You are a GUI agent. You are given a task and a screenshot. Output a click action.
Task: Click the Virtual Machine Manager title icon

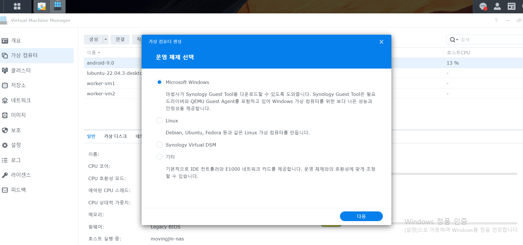3,20
